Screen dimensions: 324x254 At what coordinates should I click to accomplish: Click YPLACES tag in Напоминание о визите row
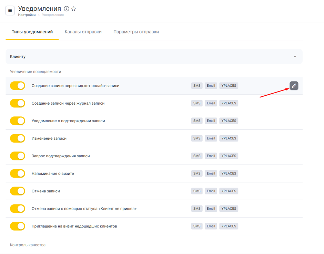[229, 173]
